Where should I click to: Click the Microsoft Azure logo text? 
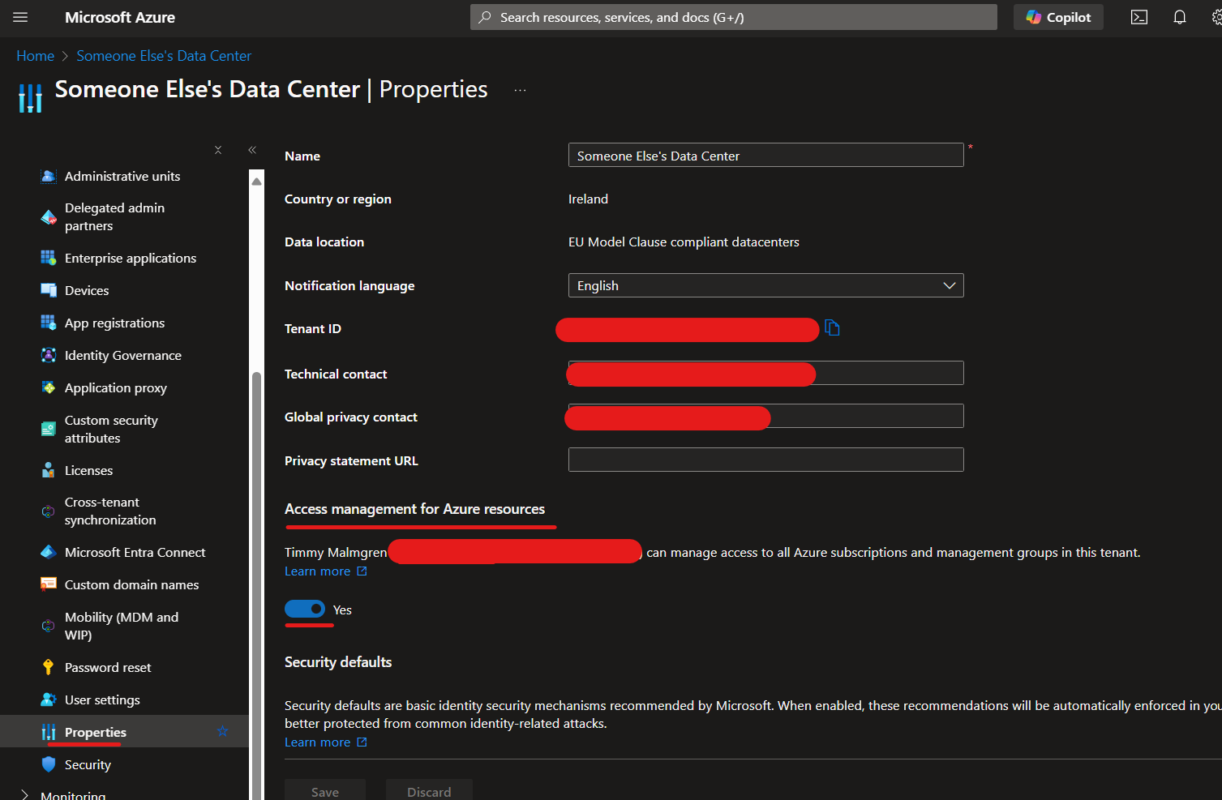pyautogui.click(x=120, y=17)
